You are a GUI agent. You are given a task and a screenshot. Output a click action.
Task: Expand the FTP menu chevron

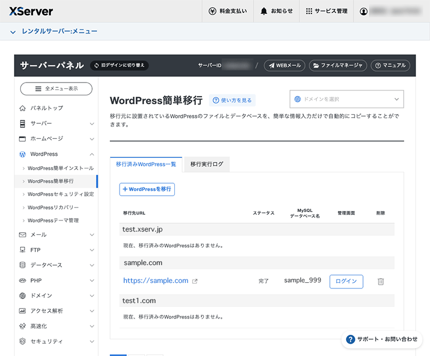click(92, 250)
